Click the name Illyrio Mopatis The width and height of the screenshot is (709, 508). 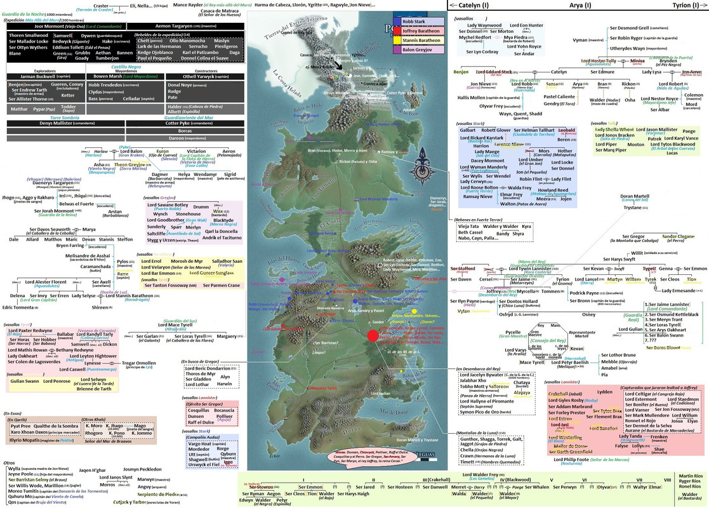coord(24,440)
